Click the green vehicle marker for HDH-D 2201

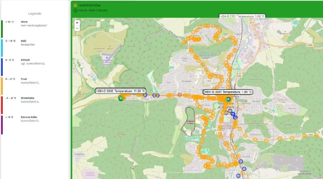[228, 99]
